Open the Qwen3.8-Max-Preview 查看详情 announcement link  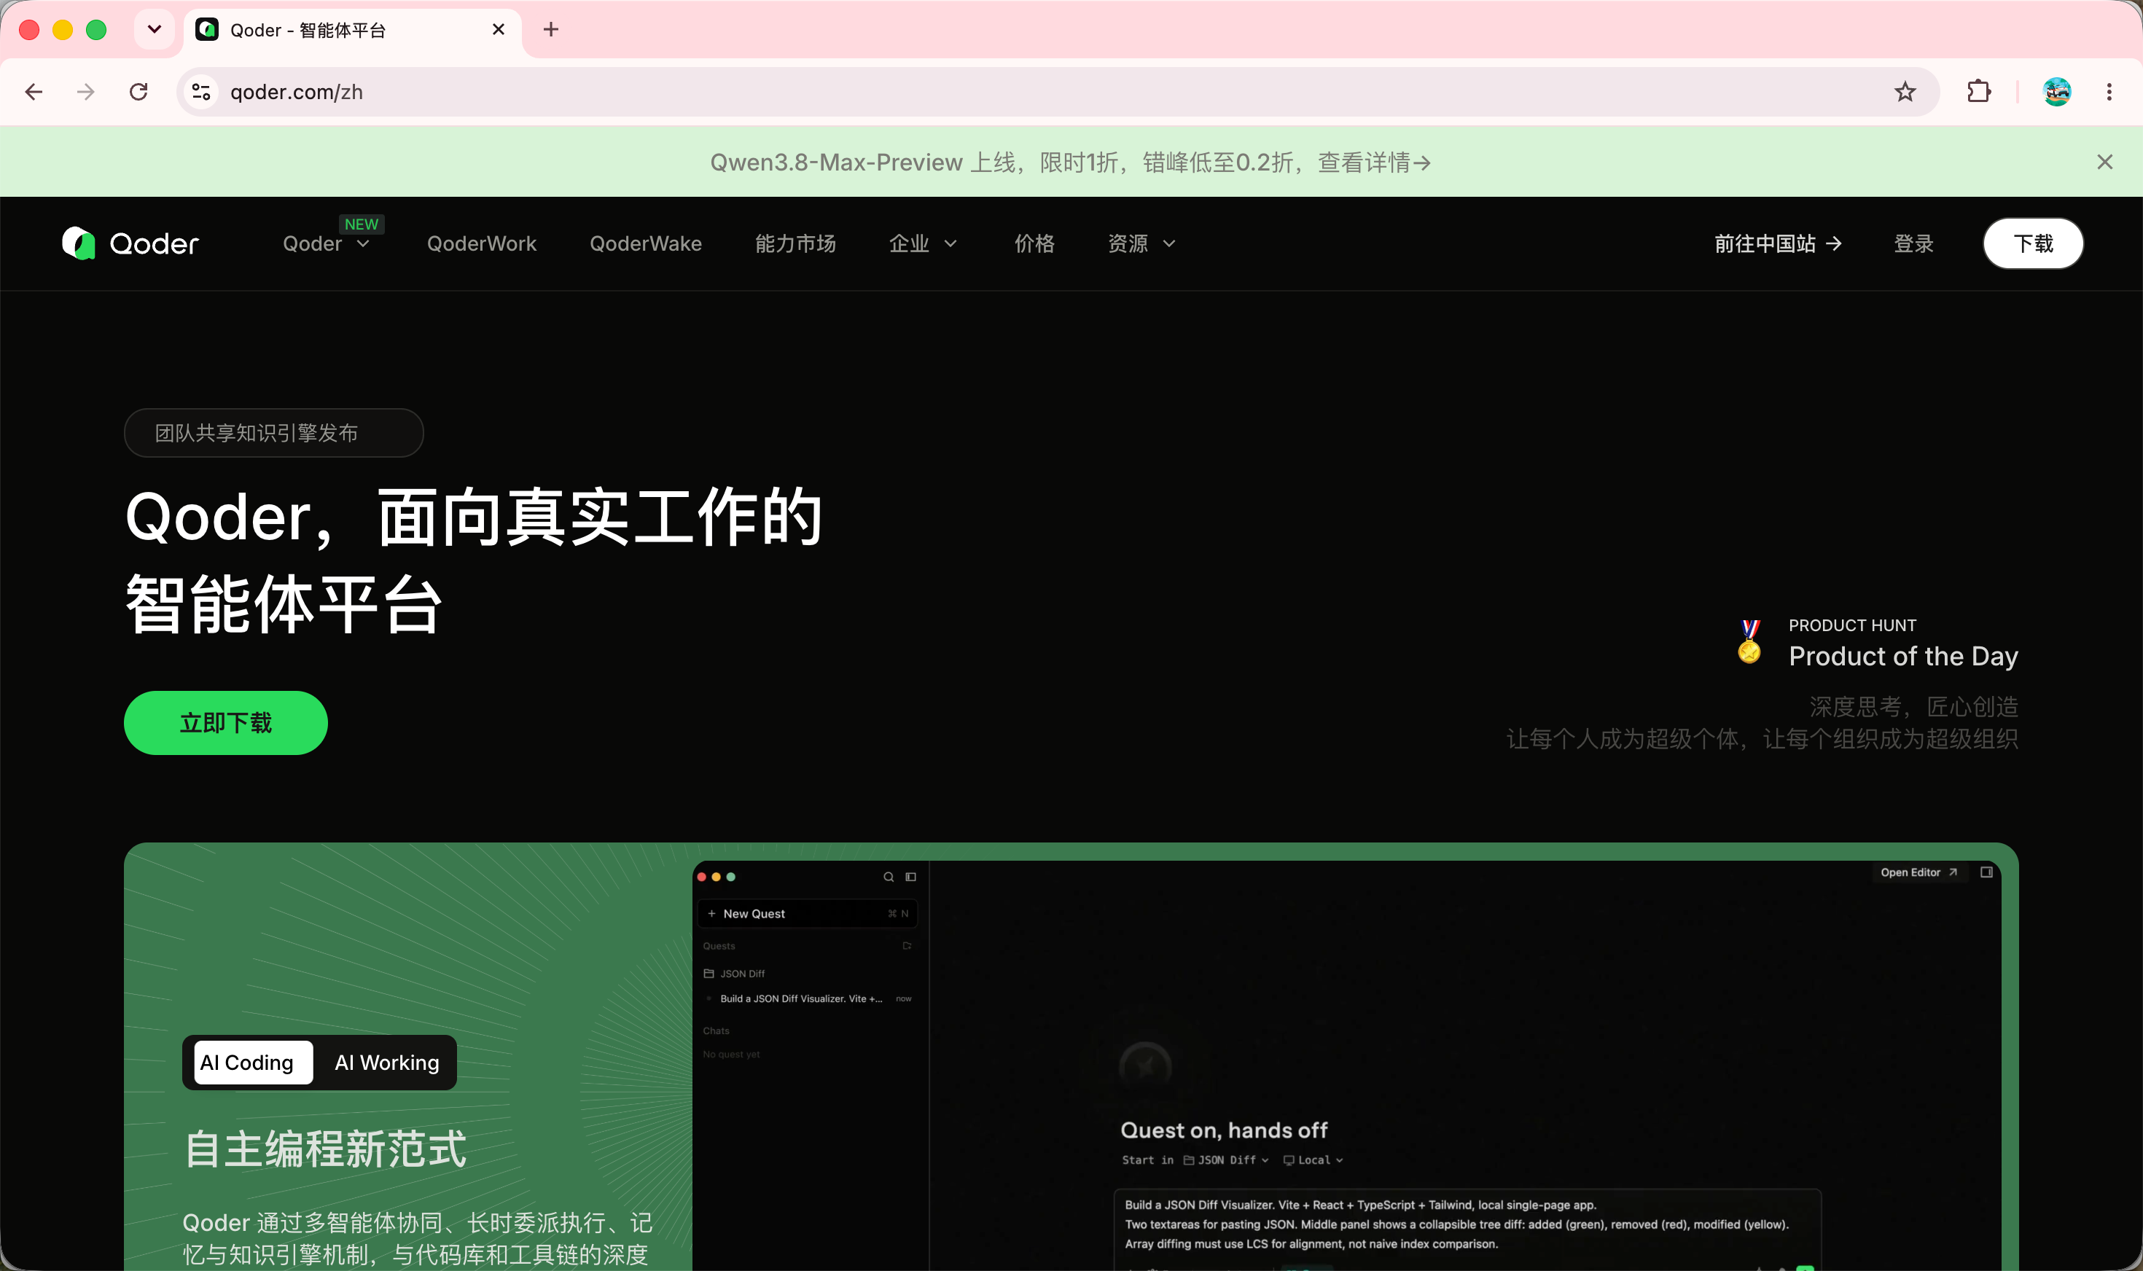[1071, 162]
